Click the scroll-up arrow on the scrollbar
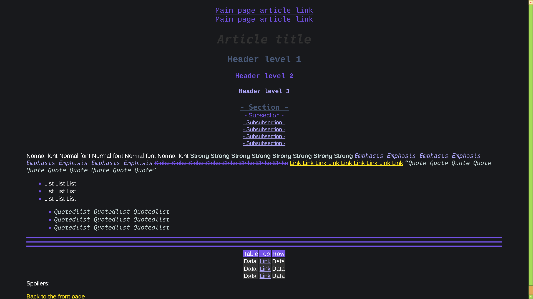 coord(531,2)
